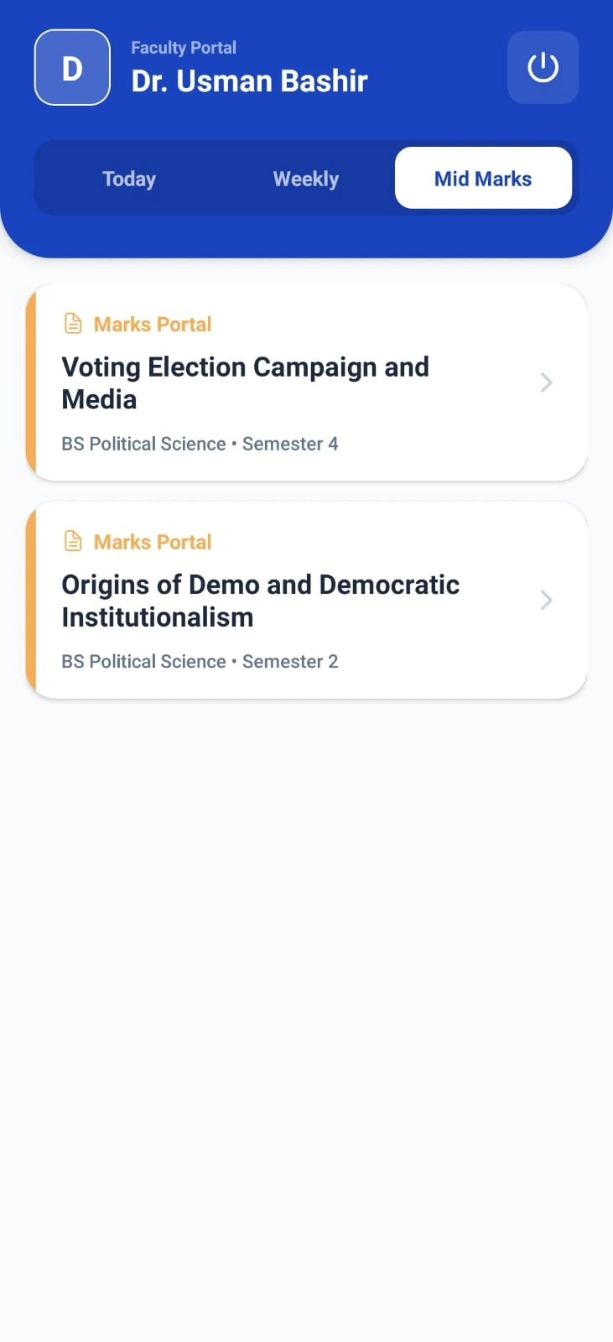Switch to the Weekly tab
The width and height of the screenshot is (613, 1342).
tap(306, 179)
